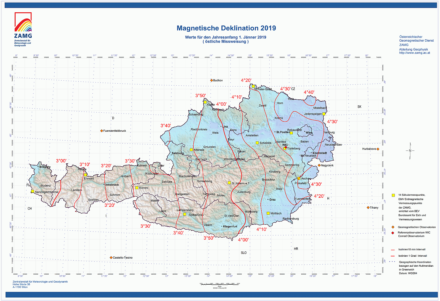The height and width of the screenshot is (301, 440).
Task: Click the yellow square beside Rekawinkel
Action: pyautogui.click(x=291, y=133)
